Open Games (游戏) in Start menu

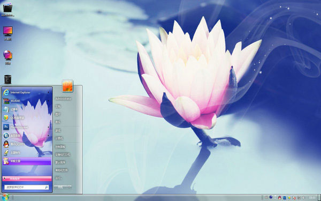[x=58, y=130]
